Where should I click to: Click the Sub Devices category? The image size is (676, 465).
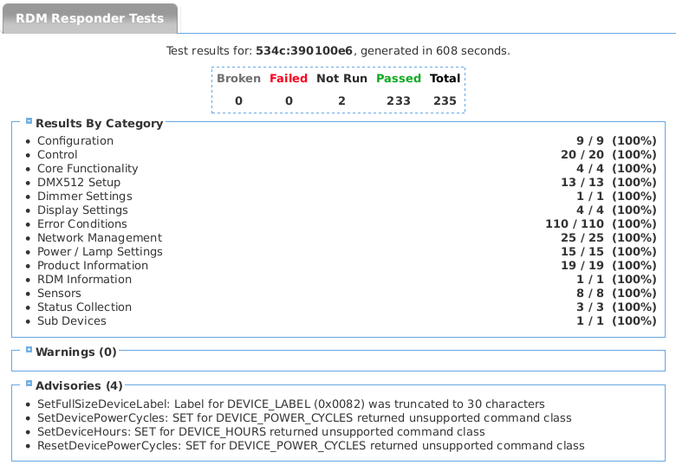coord(72,320)
